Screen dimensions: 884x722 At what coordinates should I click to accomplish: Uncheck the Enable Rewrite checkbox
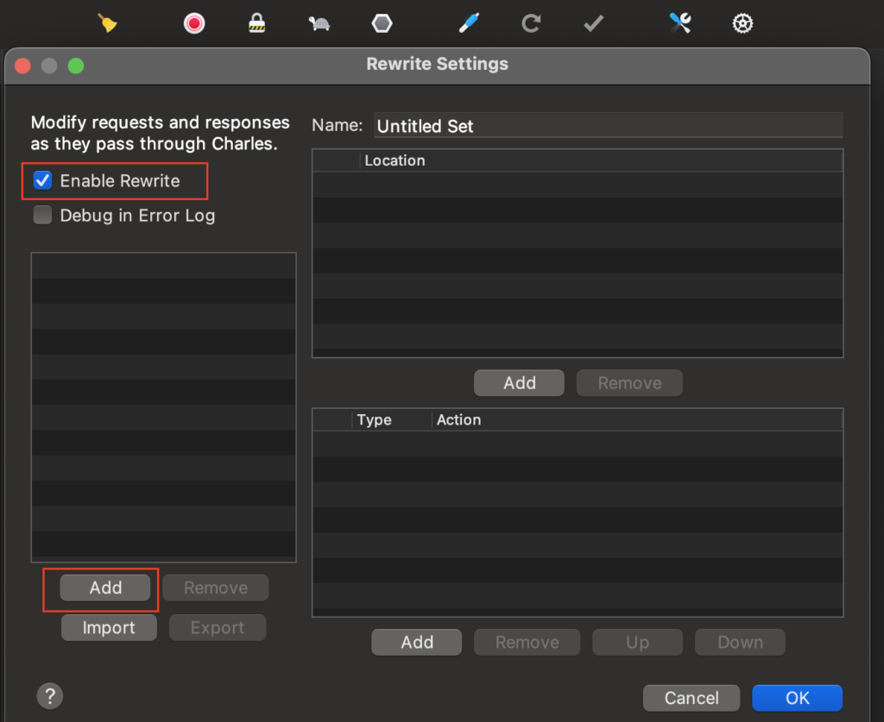point(42,181)
